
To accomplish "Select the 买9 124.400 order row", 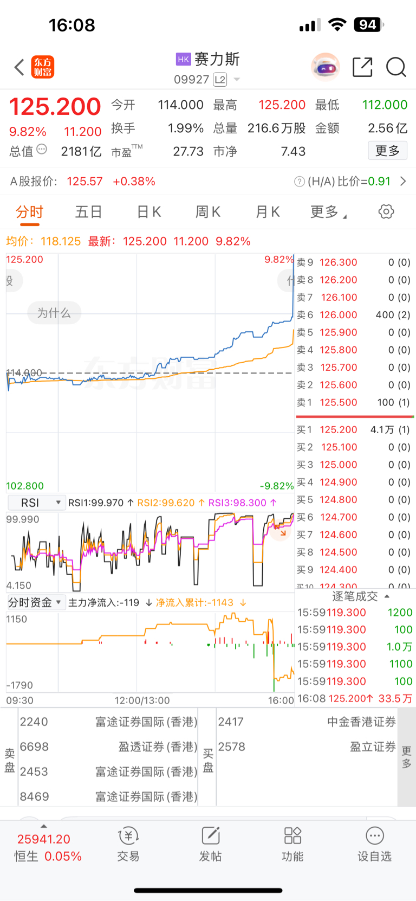I will click(354, 569).
